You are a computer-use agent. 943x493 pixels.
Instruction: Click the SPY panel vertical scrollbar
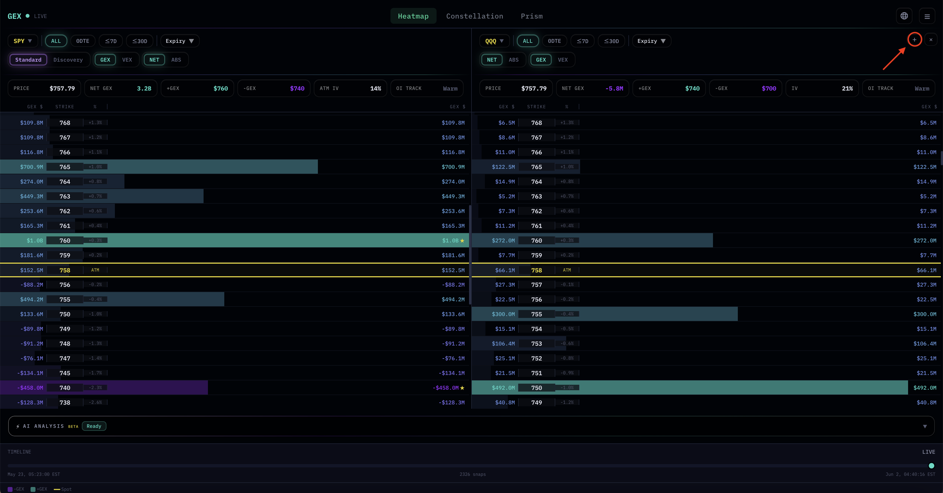pos(470,255)
